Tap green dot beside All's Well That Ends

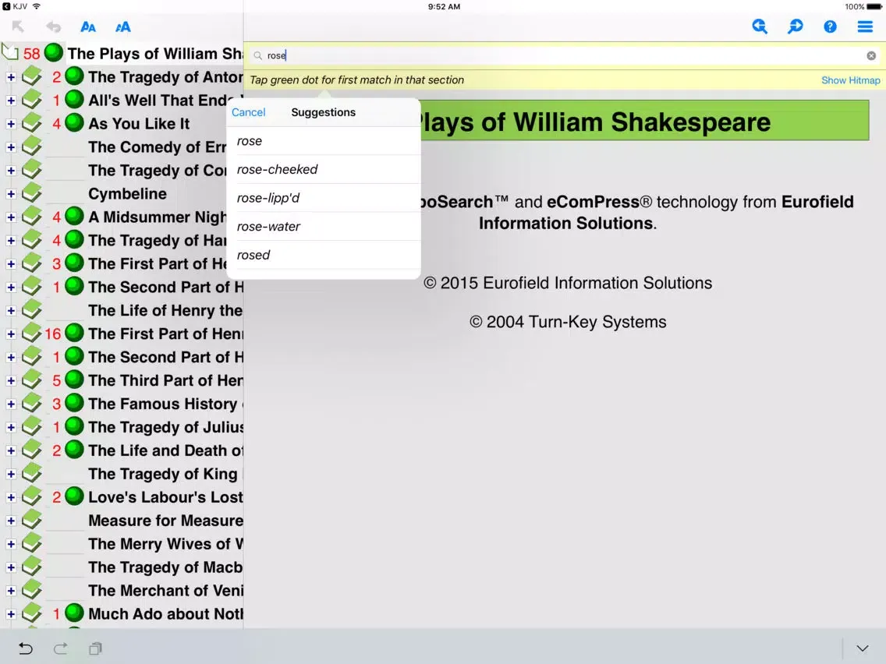click(x=74, y=100)
